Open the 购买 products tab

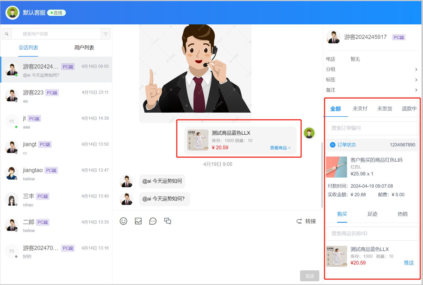pos(342,214)
